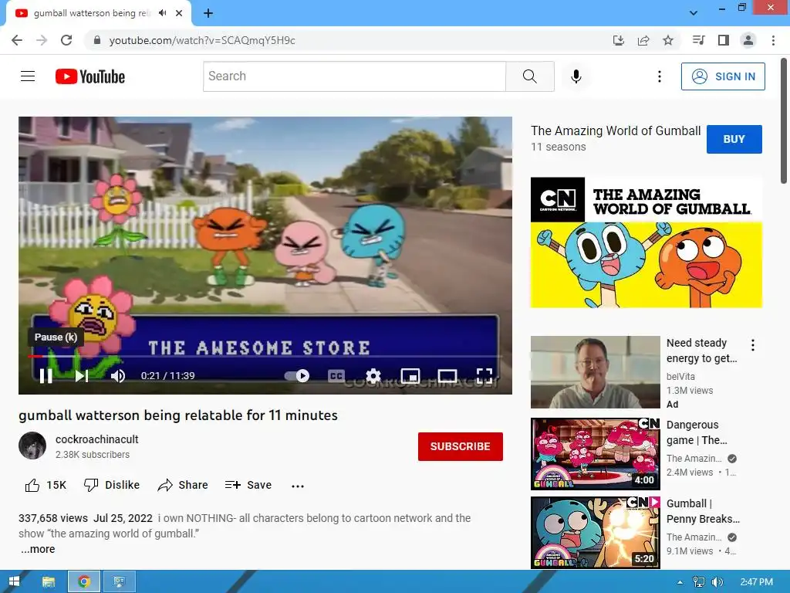Open the tab search chevron
Viewport: 790px width, 593px height.
click(694, 13)
